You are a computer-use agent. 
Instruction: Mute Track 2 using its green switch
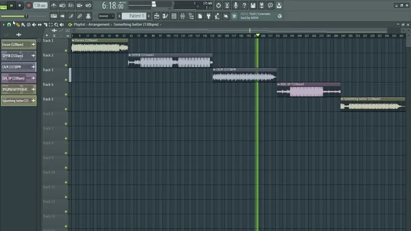[x=66, y=65]
